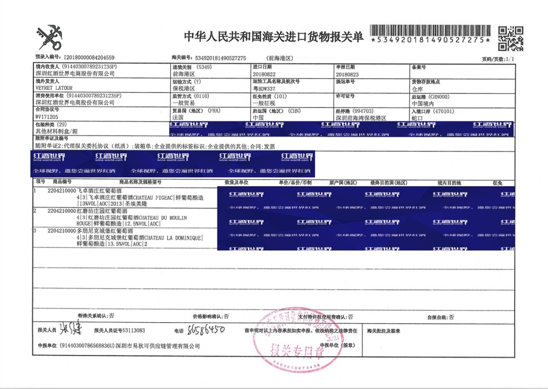Click column header 原产国(地区)

[x=343, y=183]
